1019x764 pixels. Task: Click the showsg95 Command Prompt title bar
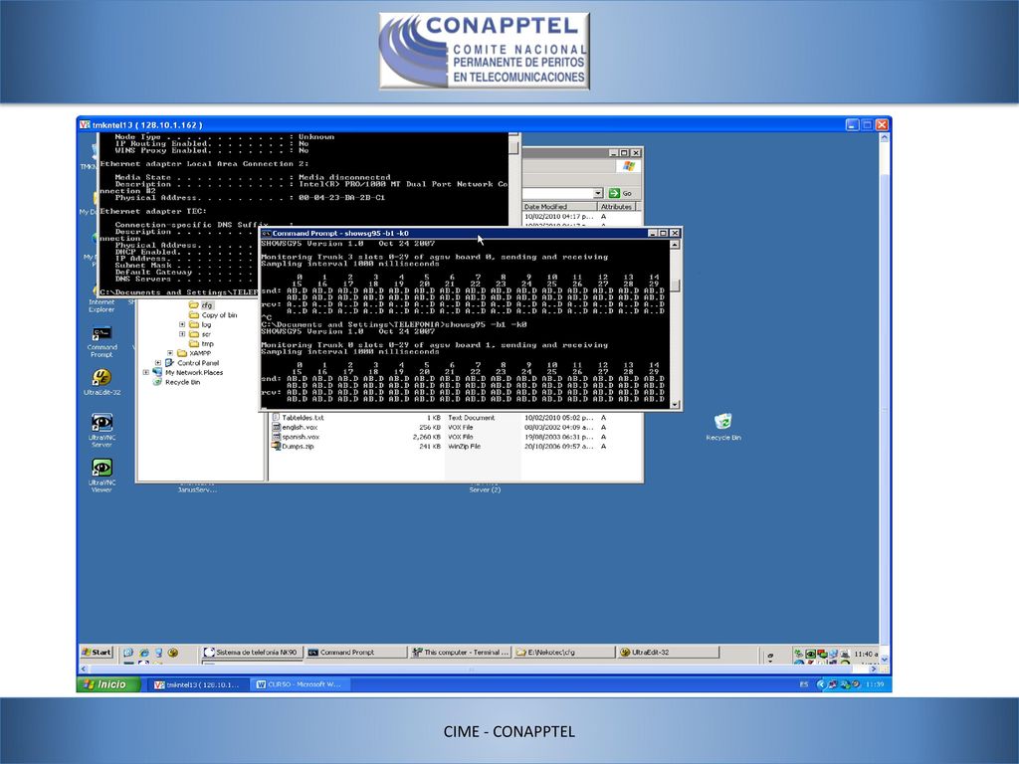pos(455,233)
